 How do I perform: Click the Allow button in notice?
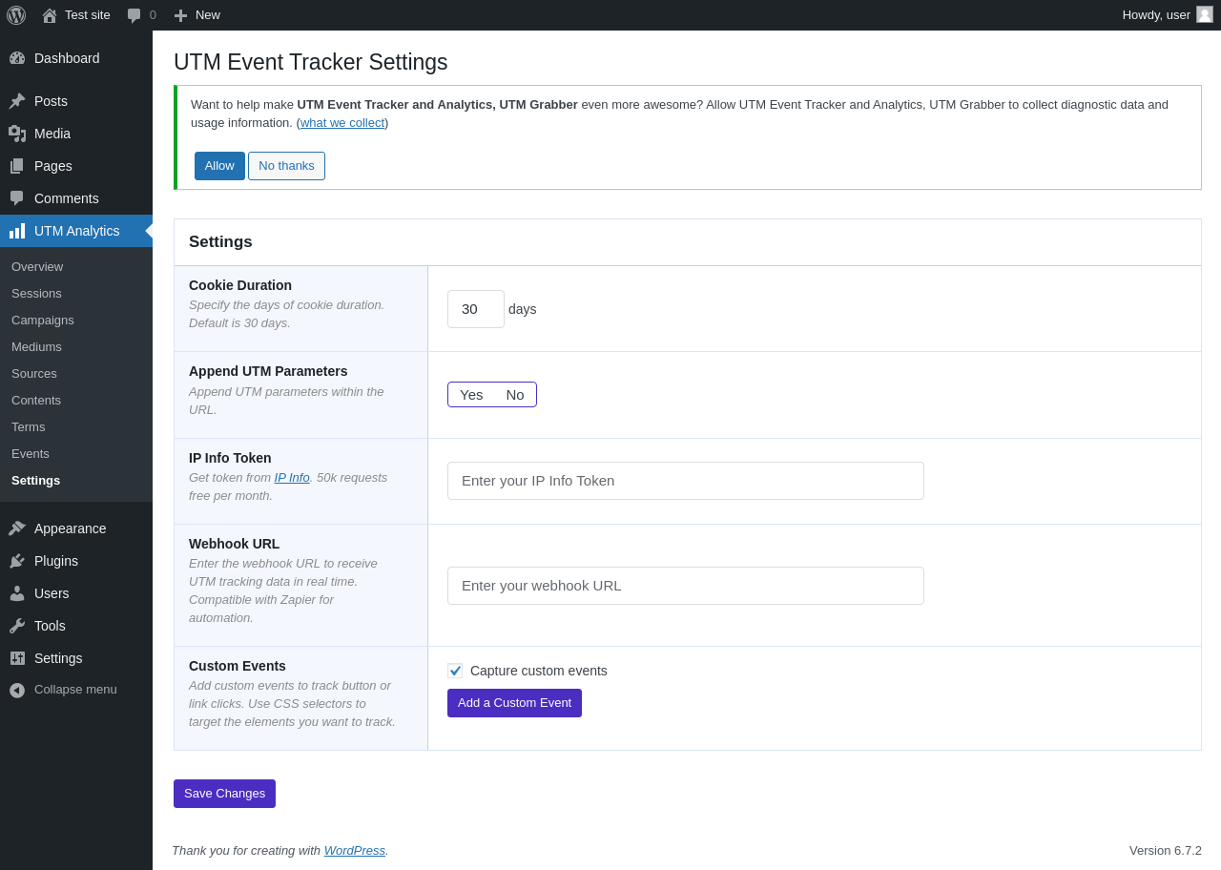click(x=219, y=166)
